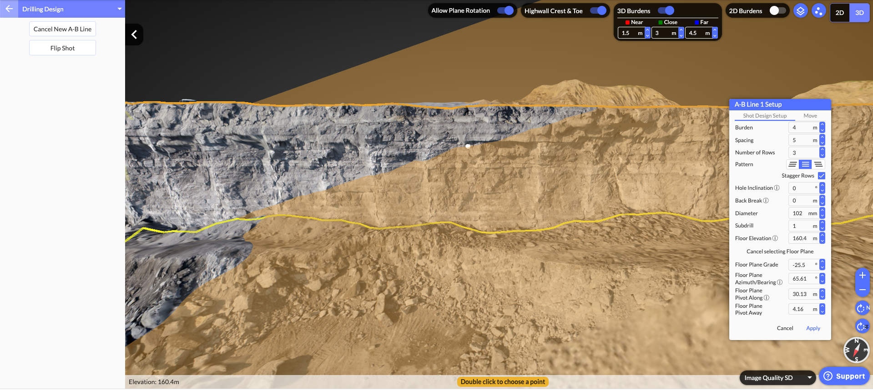
Task: Enable the 2D Burdens switch
Action: pos(777,11)
